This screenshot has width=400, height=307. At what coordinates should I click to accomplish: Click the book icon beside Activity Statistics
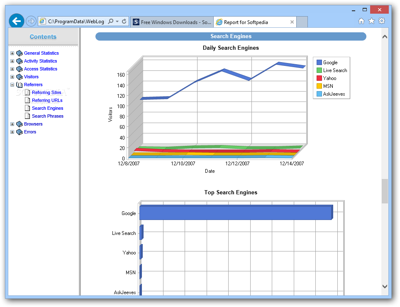(20, 61)
